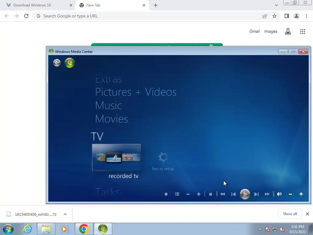Viewport: 313px width, 235px height.
Task: Open the network status tray icon
Action: click(x=275, y=229)
